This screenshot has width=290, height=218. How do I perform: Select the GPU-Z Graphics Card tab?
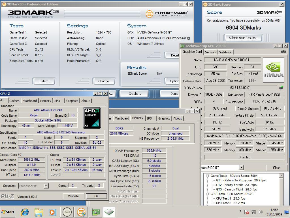coord(192,52)
